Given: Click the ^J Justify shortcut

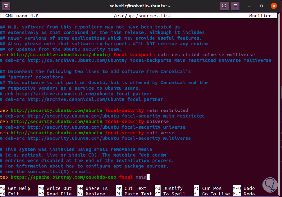Looking at the screenshot, I should click(x=169, y=188).
